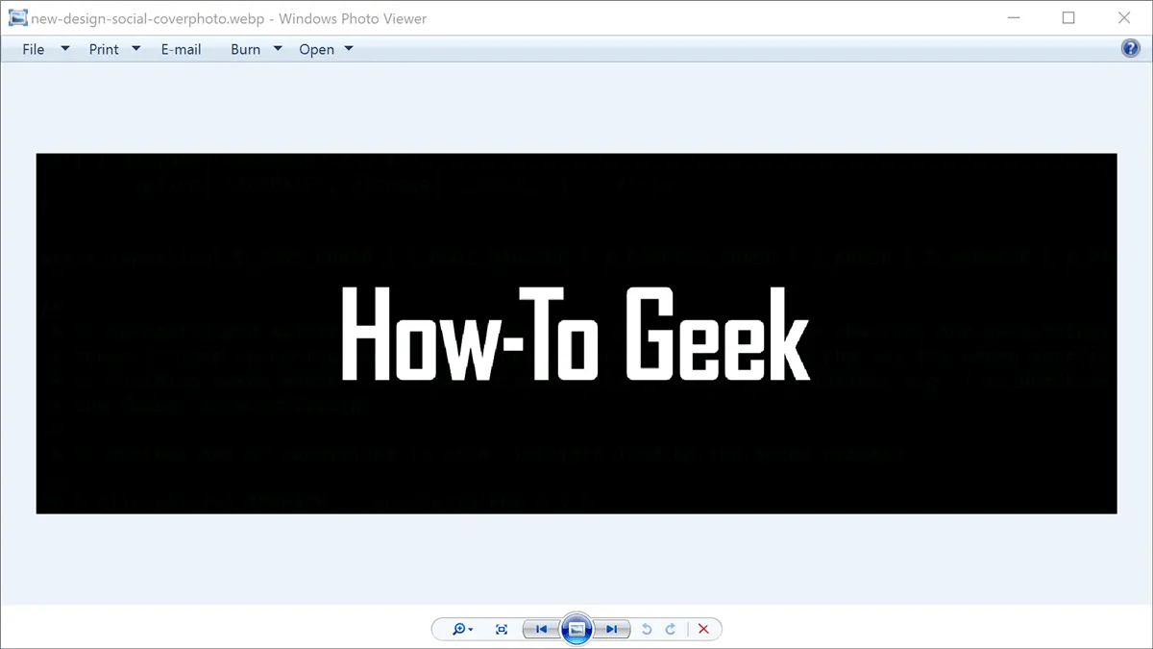Viewport: 1153px width, 649px height.
Task: Click the Print command
Action: [x=102, y=48]
